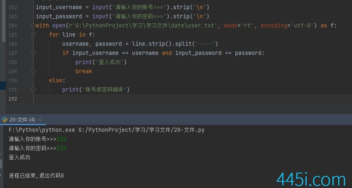The width and height of the screenshot is (352, 188).
Task: Click the left vertical scrollbar thumb beside editor
Action: [x=4, y=21]
